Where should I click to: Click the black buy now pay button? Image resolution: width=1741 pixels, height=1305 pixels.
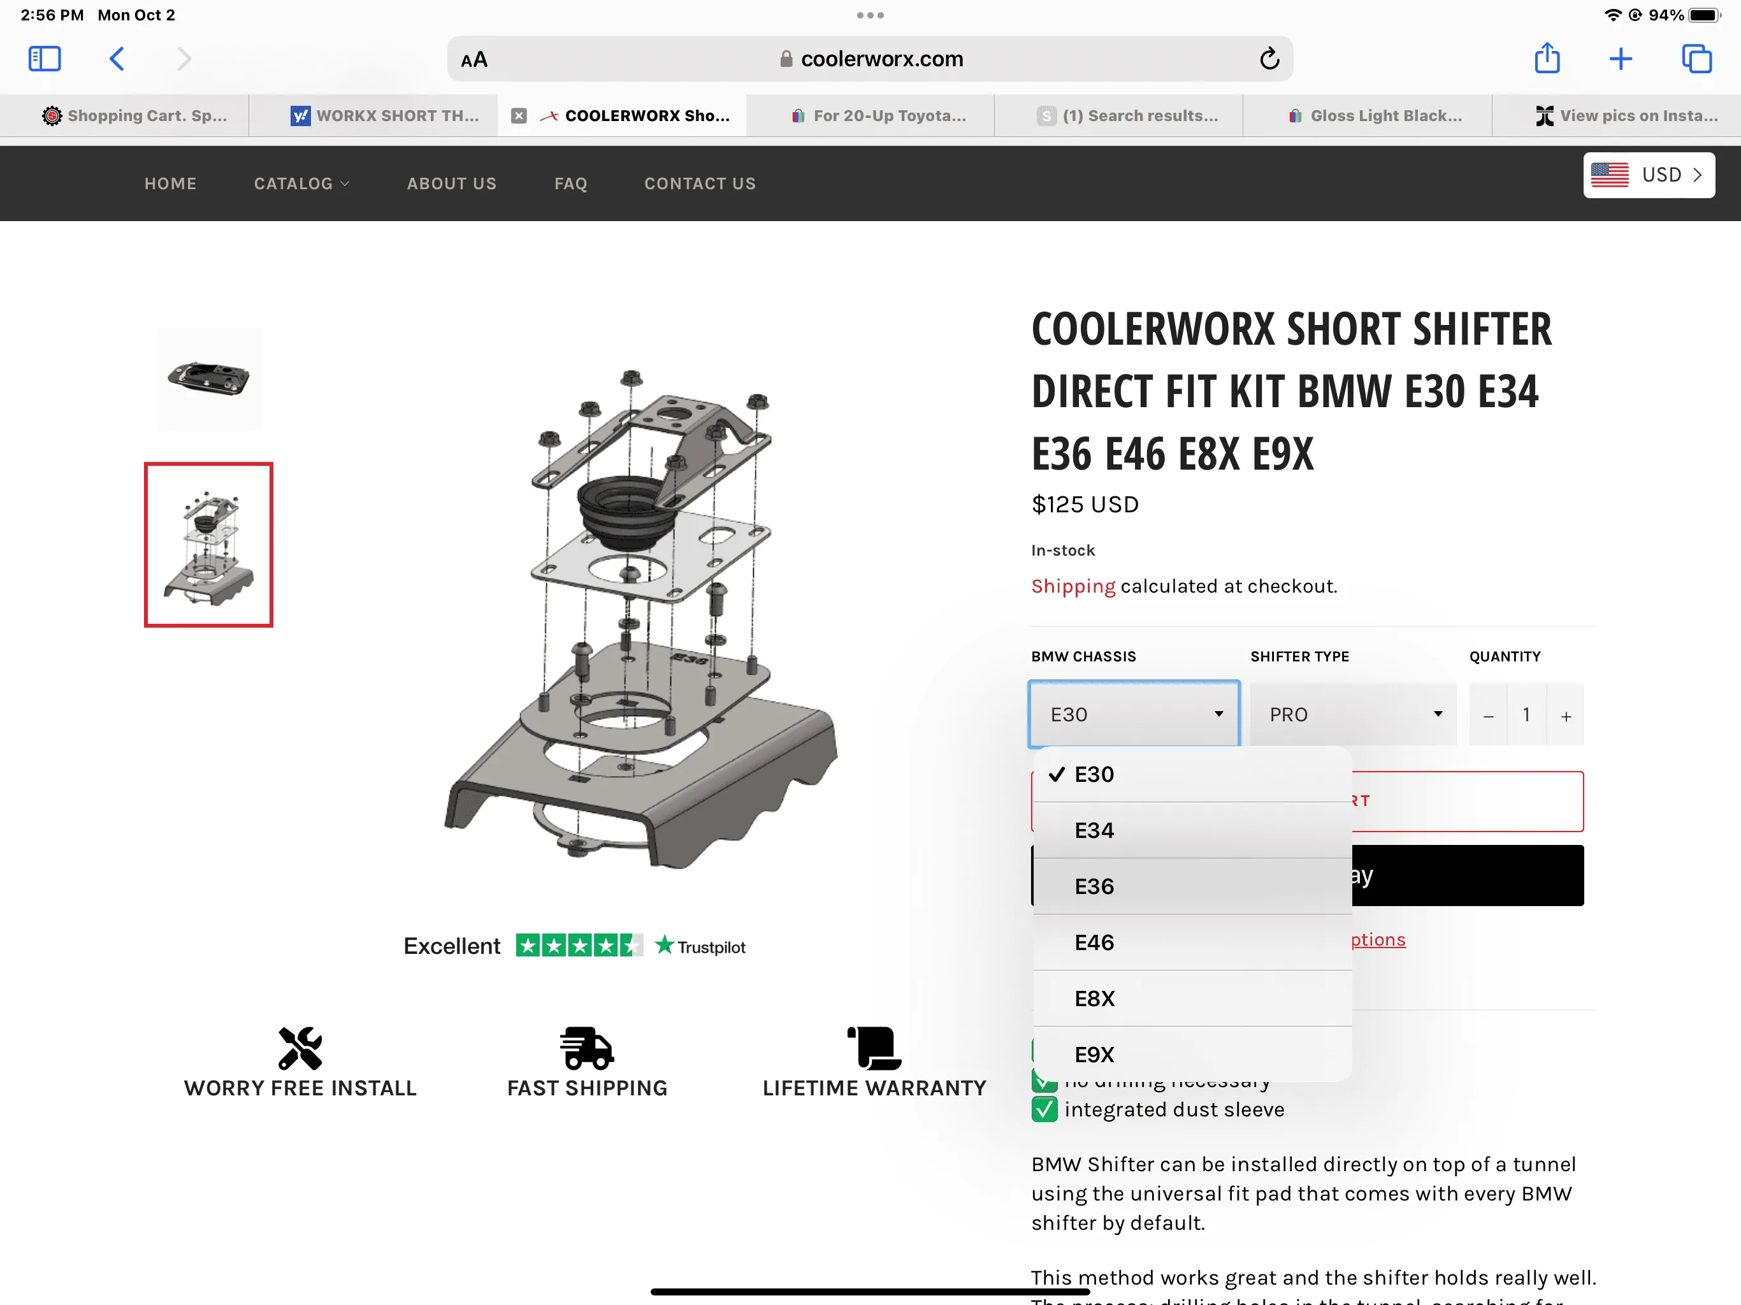1467,876
